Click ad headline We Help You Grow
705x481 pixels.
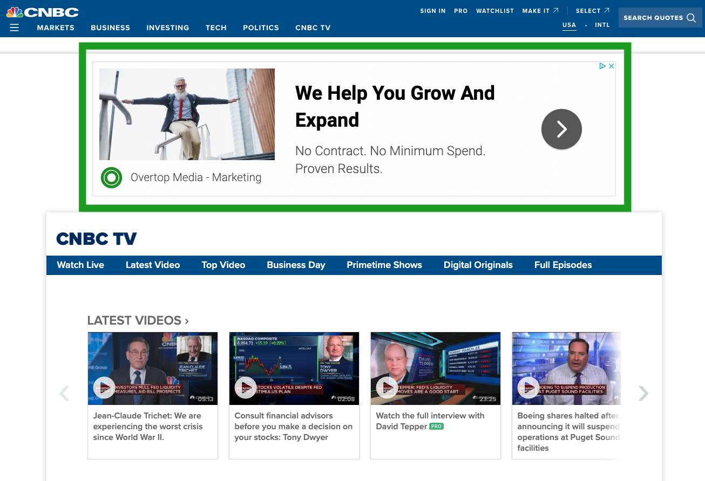(395, 106)
